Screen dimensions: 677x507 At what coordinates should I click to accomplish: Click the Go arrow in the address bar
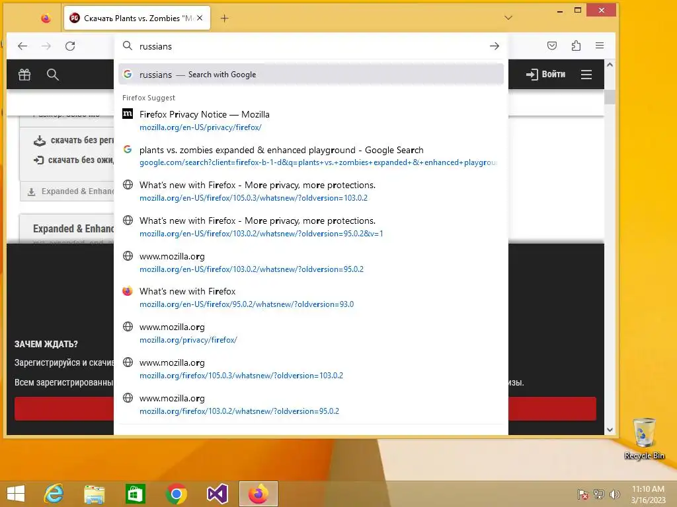(495, 46)
